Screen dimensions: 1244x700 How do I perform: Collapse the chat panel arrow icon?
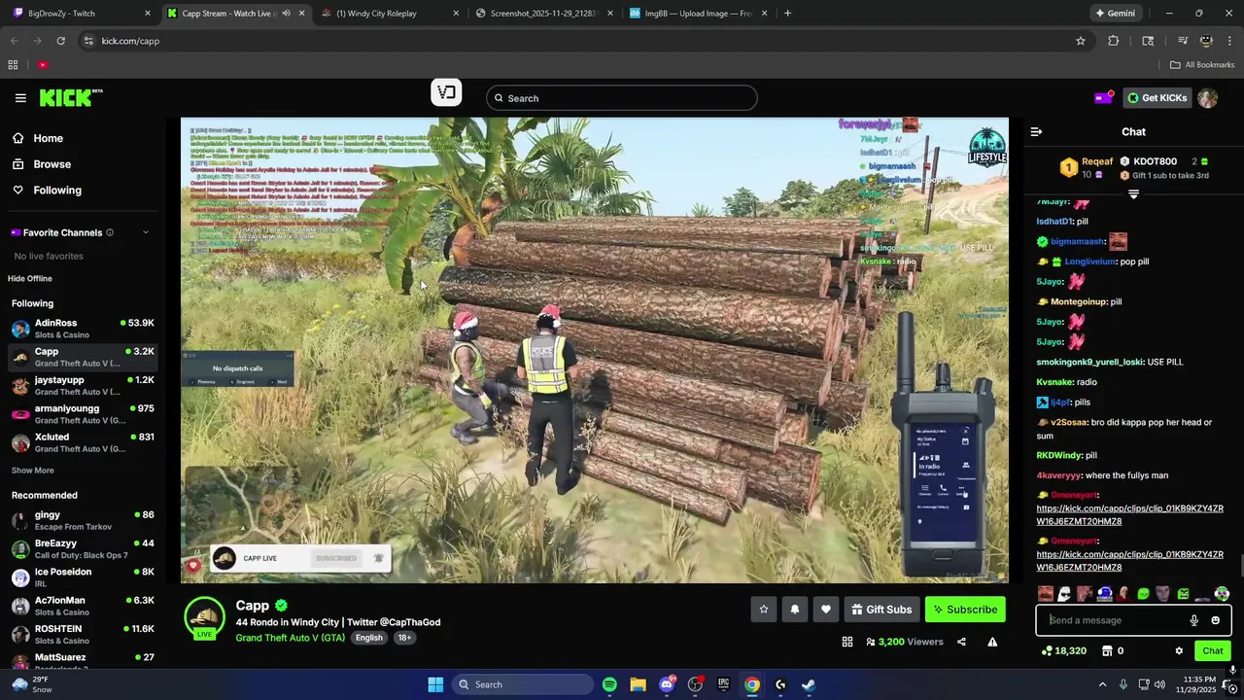click(1036, 131)
